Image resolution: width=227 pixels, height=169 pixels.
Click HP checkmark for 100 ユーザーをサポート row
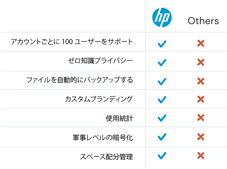coord(162,44)
